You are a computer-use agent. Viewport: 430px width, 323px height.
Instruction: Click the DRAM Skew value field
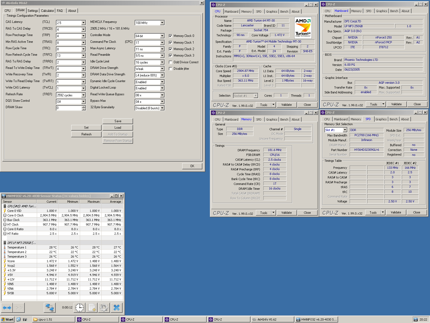[x=69, y=108]
